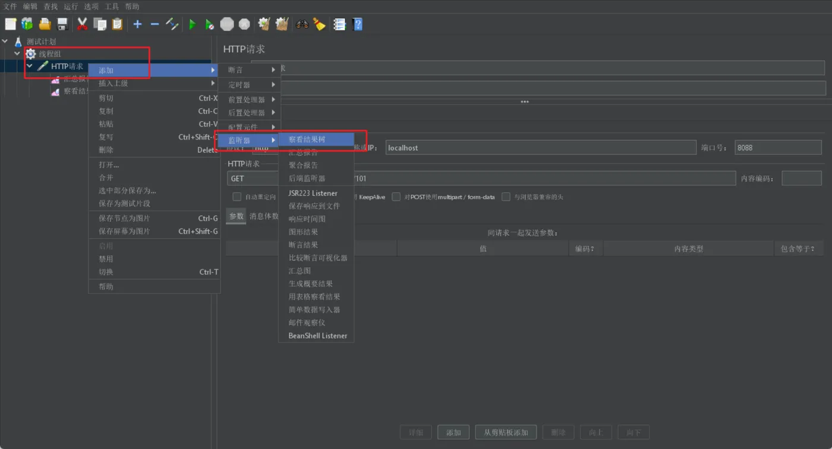This screenshot has width=832, height=449.
Task: Open the 帮助 menu in menu bar
Action: pyautogui.click(x=132, y=7)
